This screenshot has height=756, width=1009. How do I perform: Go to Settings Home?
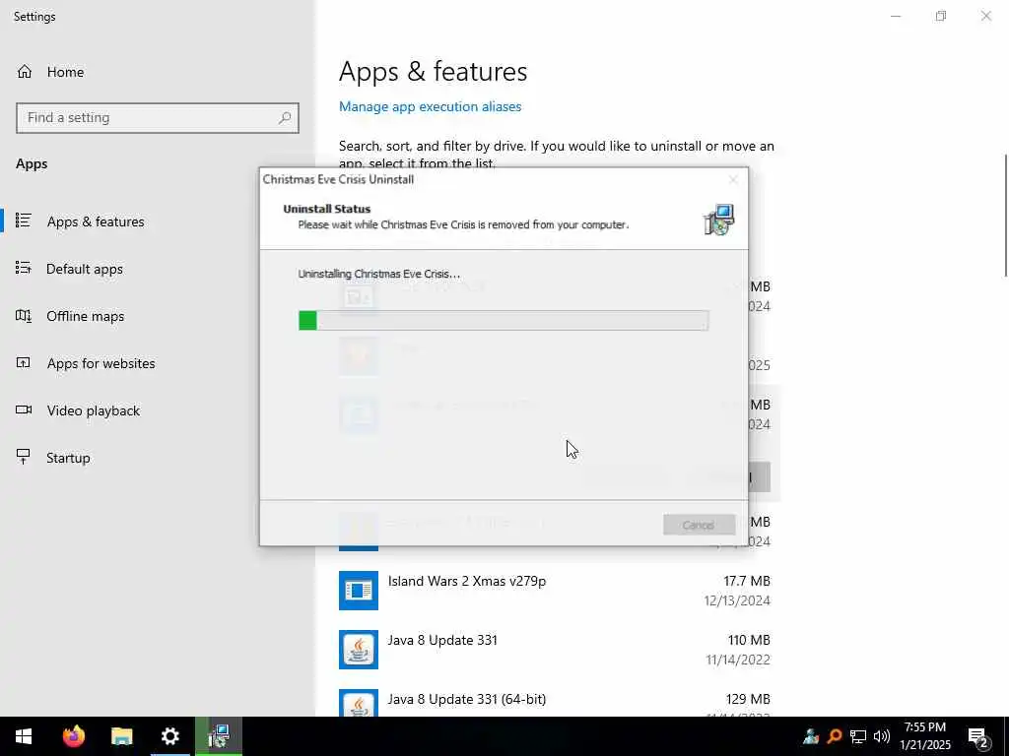[50, 72]
